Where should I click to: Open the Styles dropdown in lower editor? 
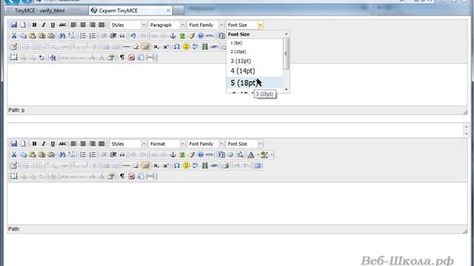[128, 144]
